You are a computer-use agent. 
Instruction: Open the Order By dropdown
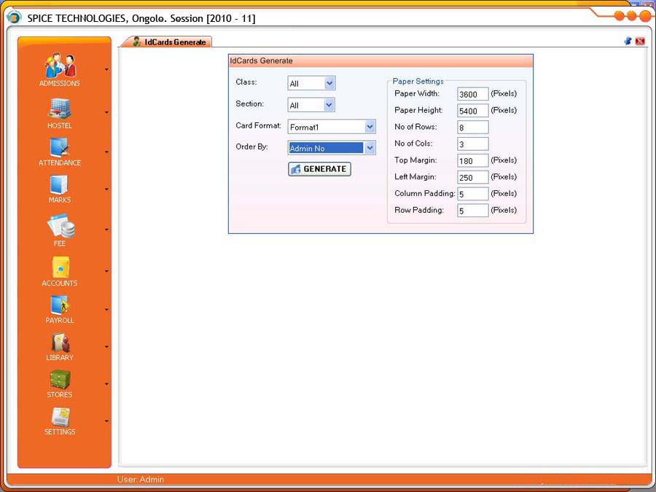[x=370, y=148]
